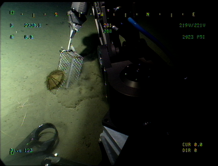This screenshot has width=218, height=166.
Task: Click the 'D' depth label
Action: click(x=12, y=25)
